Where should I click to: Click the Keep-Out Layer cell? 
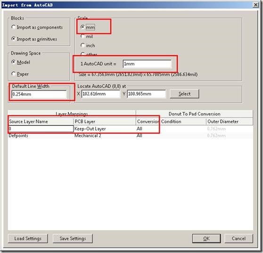coord(105,129)
